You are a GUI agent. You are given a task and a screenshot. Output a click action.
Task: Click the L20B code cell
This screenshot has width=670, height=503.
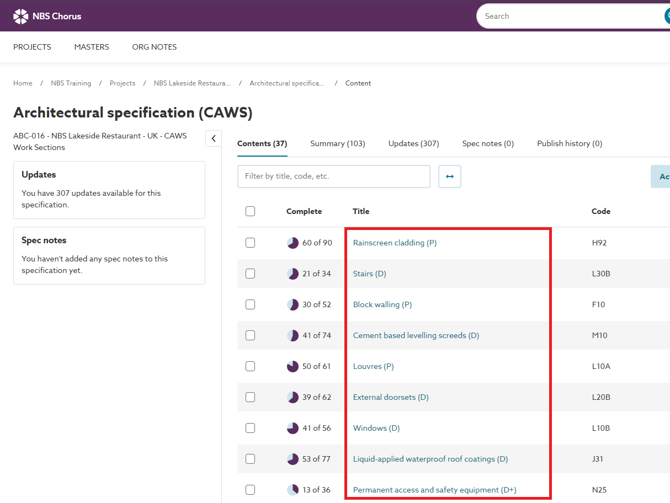point(601,397)
